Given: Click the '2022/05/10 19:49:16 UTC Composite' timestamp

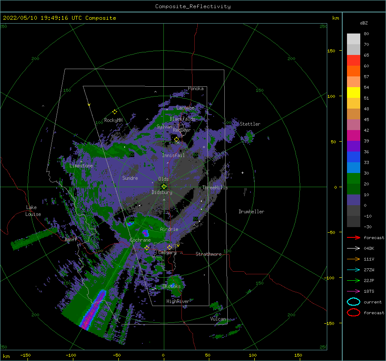Looking at the screenshot, I should coord(59,18).
